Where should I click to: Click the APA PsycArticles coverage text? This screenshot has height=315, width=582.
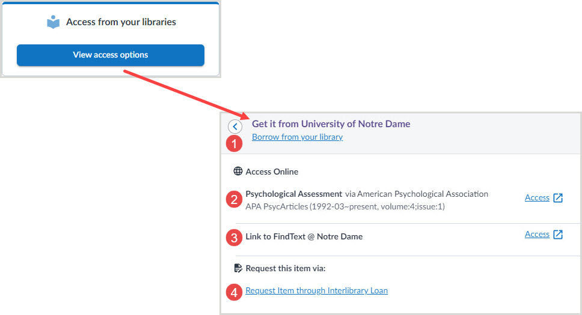(x=345, y=206)
